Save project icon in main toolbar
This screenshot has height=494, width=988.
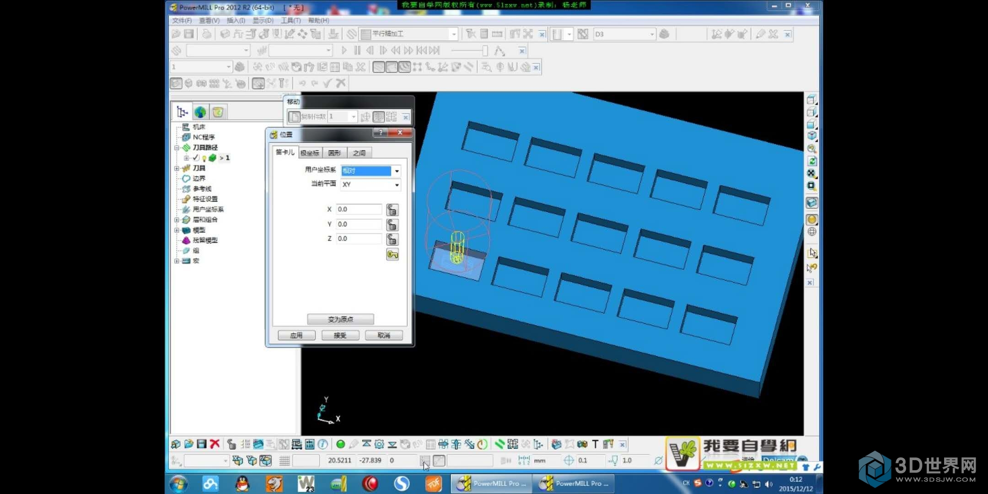coord(189,34)
